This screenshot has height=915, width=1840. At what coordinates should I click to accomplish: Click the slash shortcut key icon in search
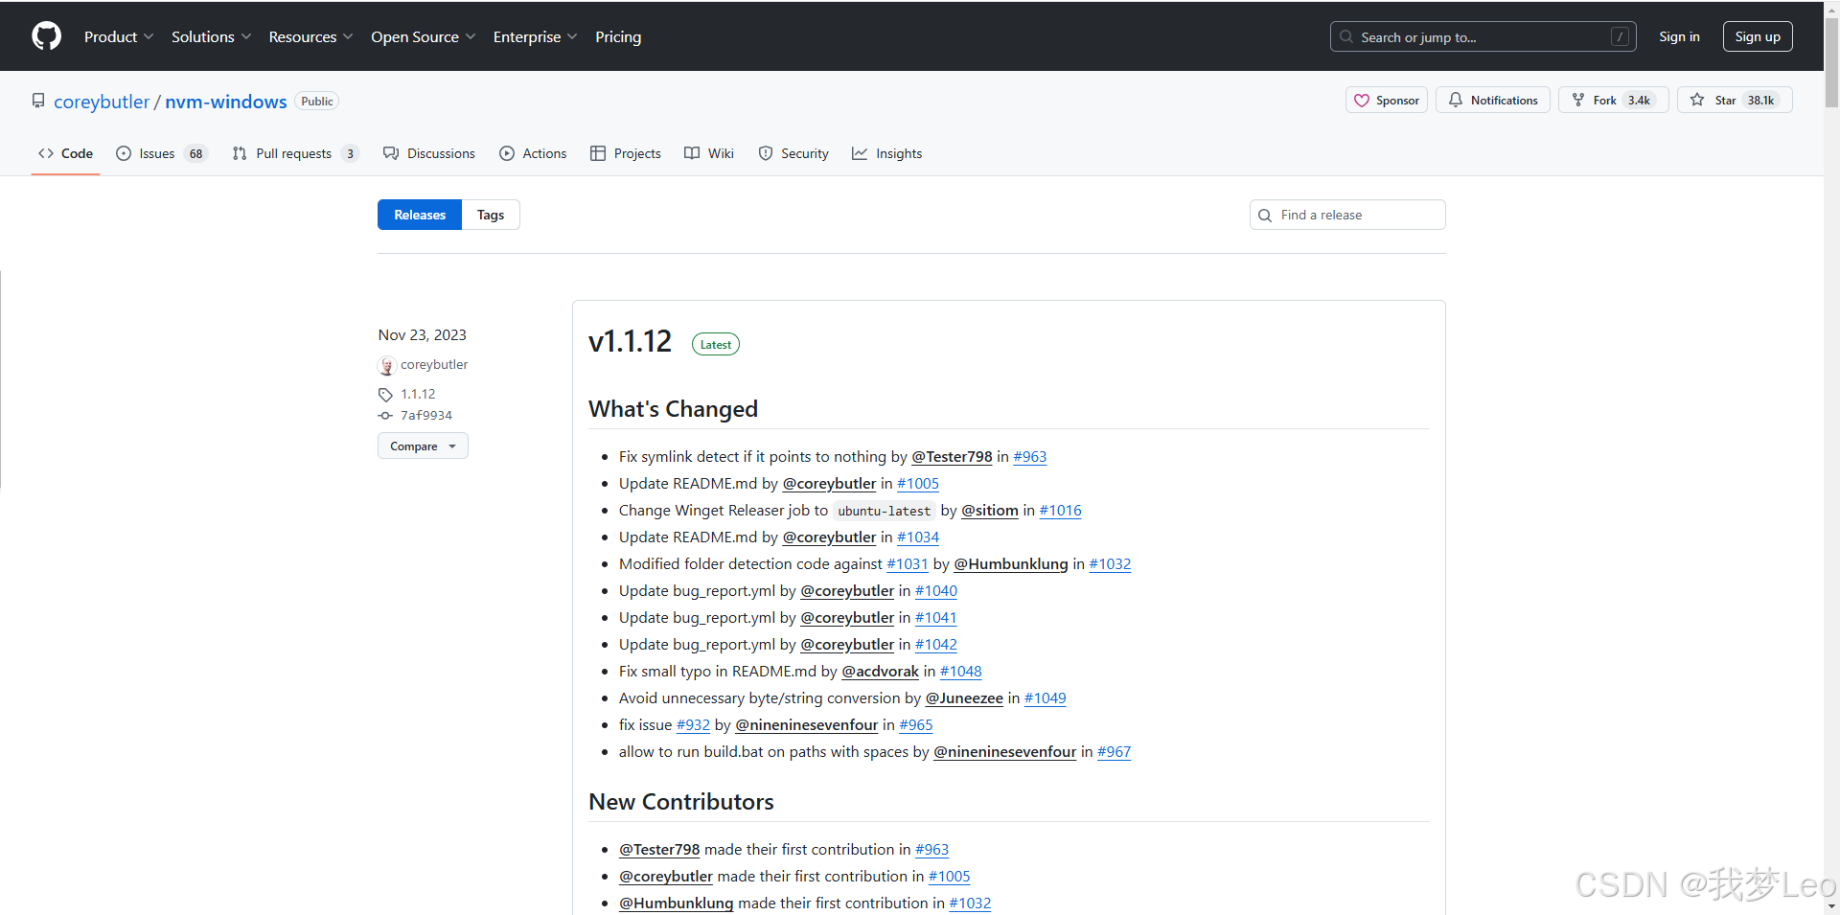coord(1620,36)
